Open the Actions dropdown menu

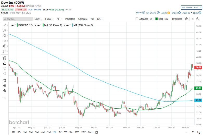coord(187,13)
